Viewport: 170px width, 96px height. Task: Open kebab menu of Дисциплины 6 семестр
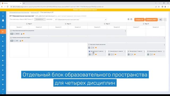click(x=125, y=51)
